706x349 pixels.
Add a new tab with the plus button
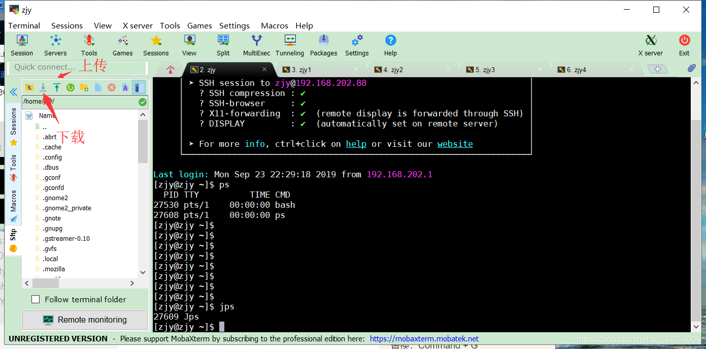pyautogui.click(x=658, y=69)
